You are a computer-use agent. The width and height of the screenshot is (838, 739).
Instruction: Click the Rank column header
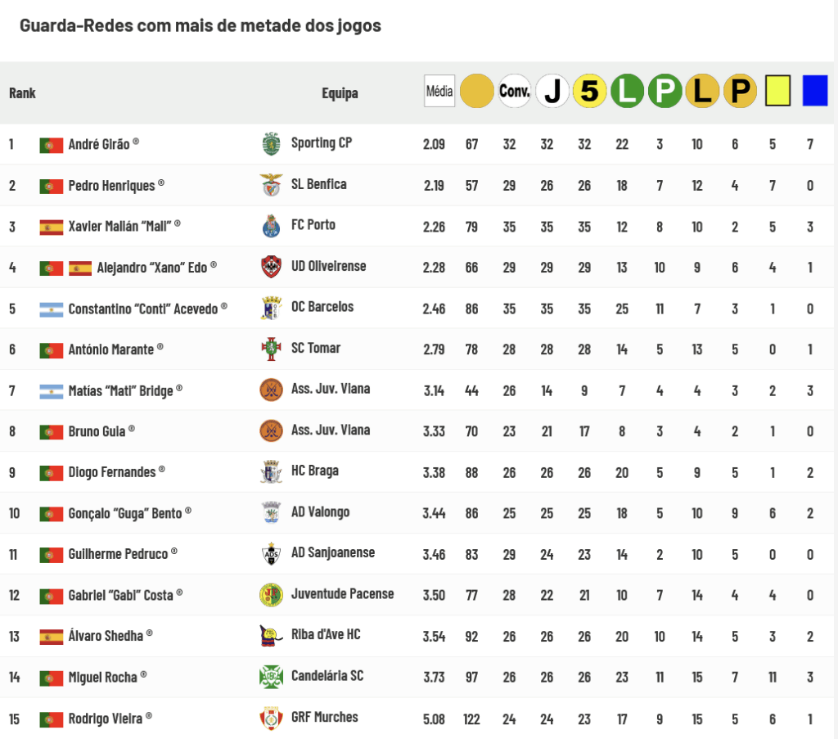coord(22,93)
